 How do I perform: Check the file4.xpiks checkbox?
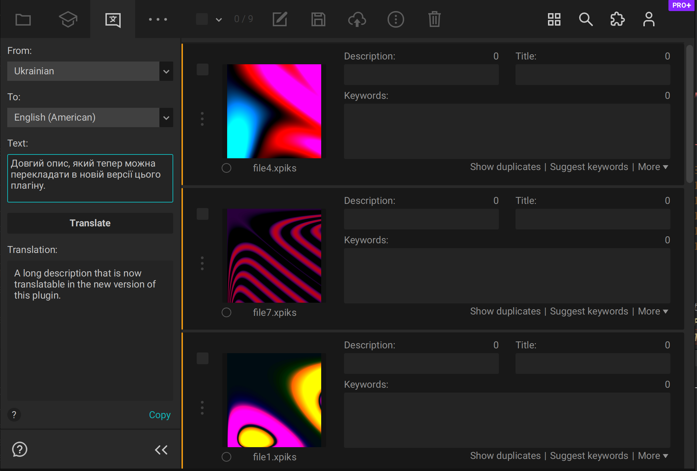[203, 69]
